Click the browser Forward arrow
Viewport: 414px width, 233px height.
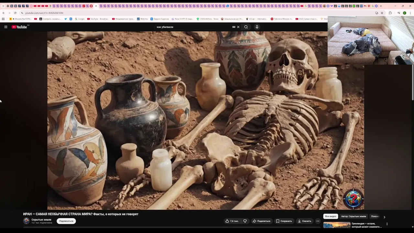pyautogui.click(x=9, y=13)
